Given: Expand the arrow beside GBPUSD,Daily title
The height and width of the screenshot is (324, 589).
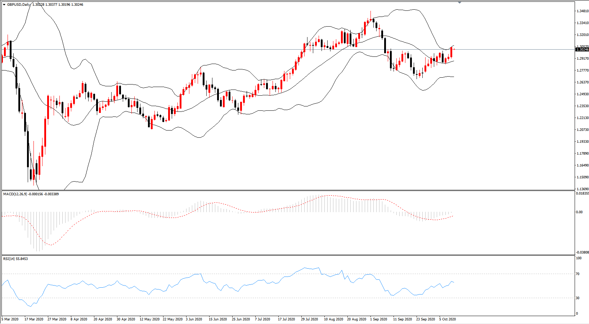Looking at the screenshot, I should point(4,5).
